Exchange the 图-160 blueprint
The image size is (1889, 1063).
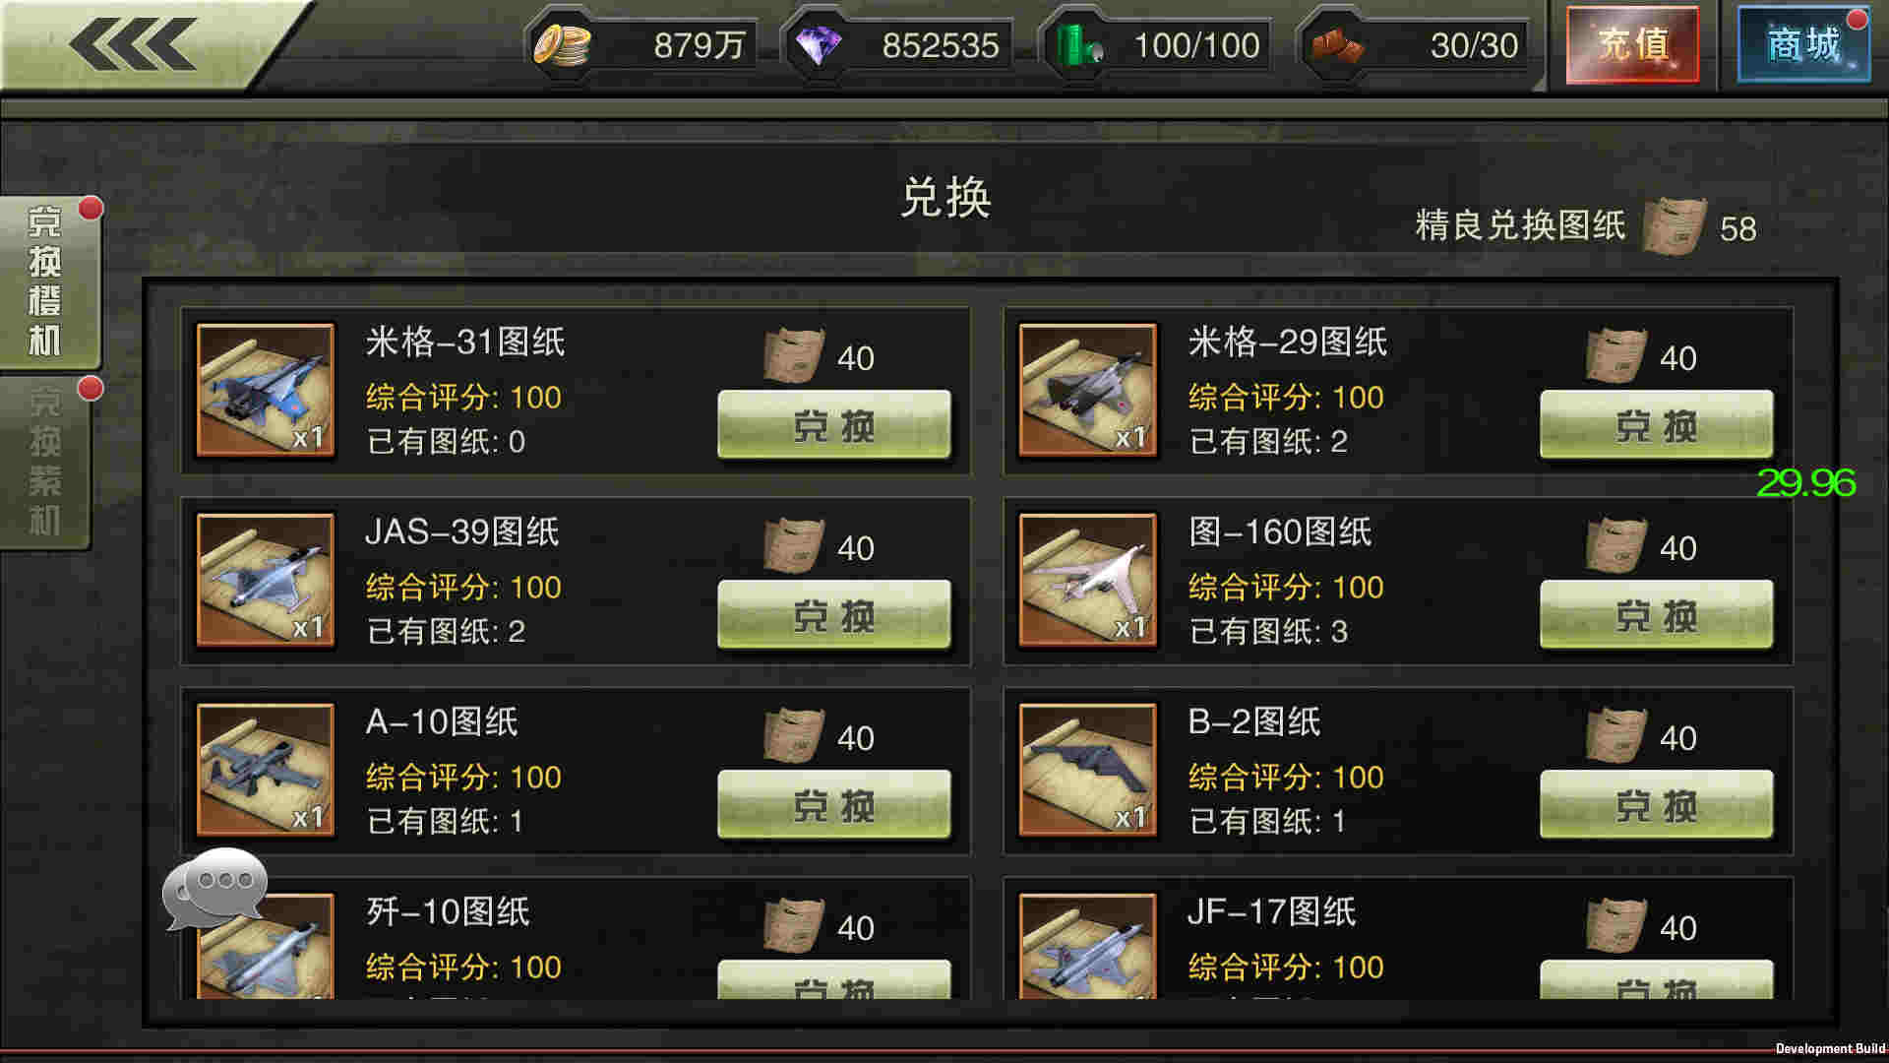1657,615
